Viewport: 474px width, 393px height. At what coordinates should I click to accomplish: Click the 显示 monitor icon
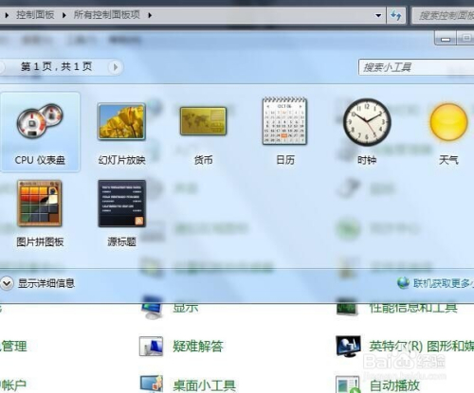coord(153,308)
